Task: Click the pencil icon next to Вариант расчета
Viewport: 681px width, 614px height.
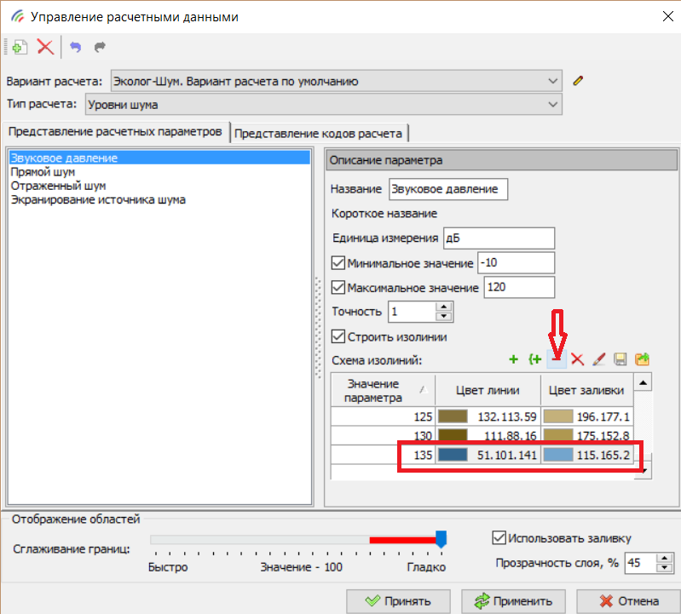Action: click(x=579, y=81)
